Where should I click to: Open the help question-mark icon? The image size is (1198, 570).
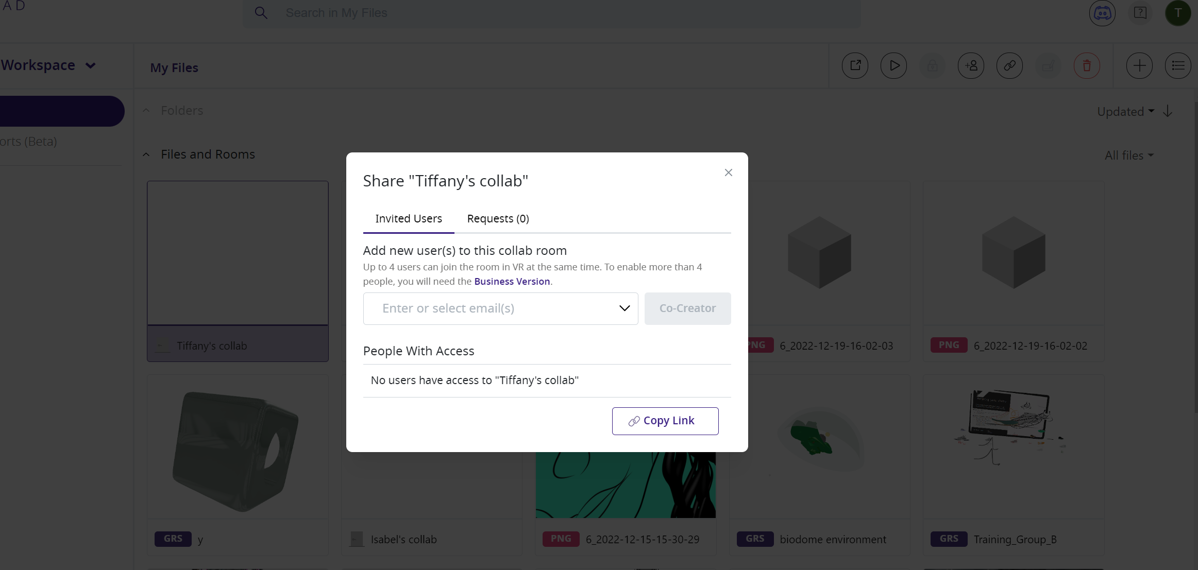[1140, 13]
